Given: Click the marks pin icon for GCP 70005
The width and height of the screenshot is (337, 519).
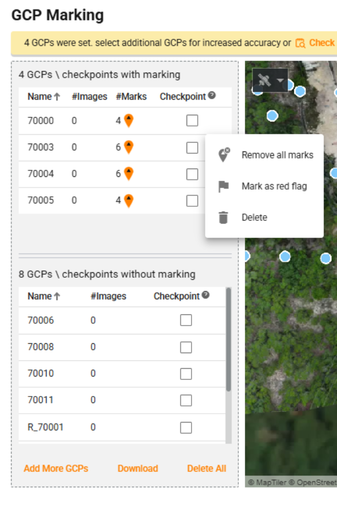Looking at the screenshot, I should coord(128,200).
